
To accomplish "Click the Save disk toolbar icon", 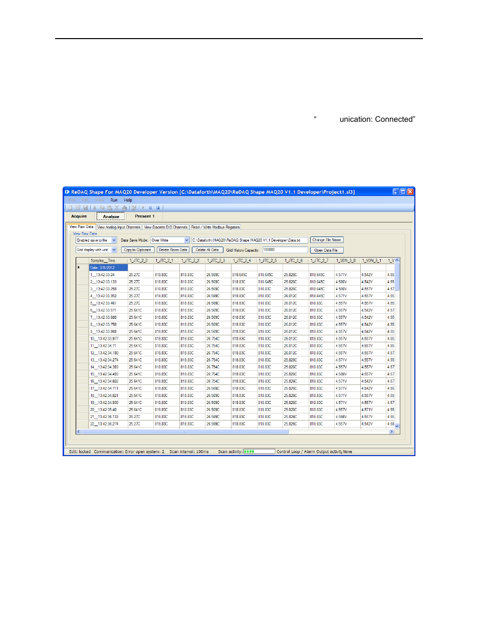I will pos(86,208).
